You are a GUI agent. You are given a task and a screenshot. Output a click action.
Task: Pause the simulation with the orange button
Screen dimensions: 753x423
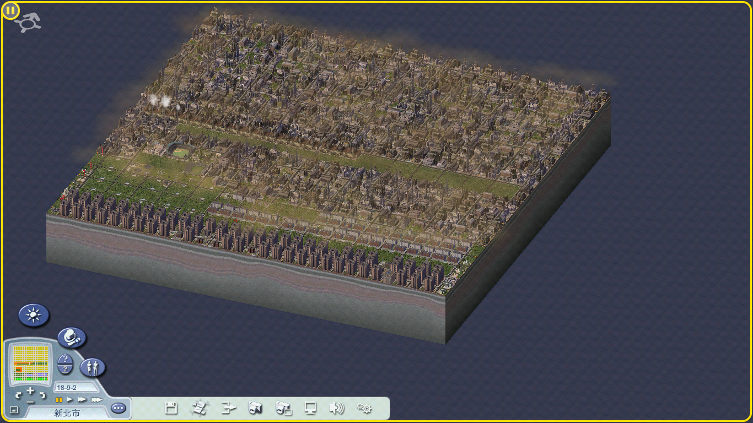click(x=58, y=399)
